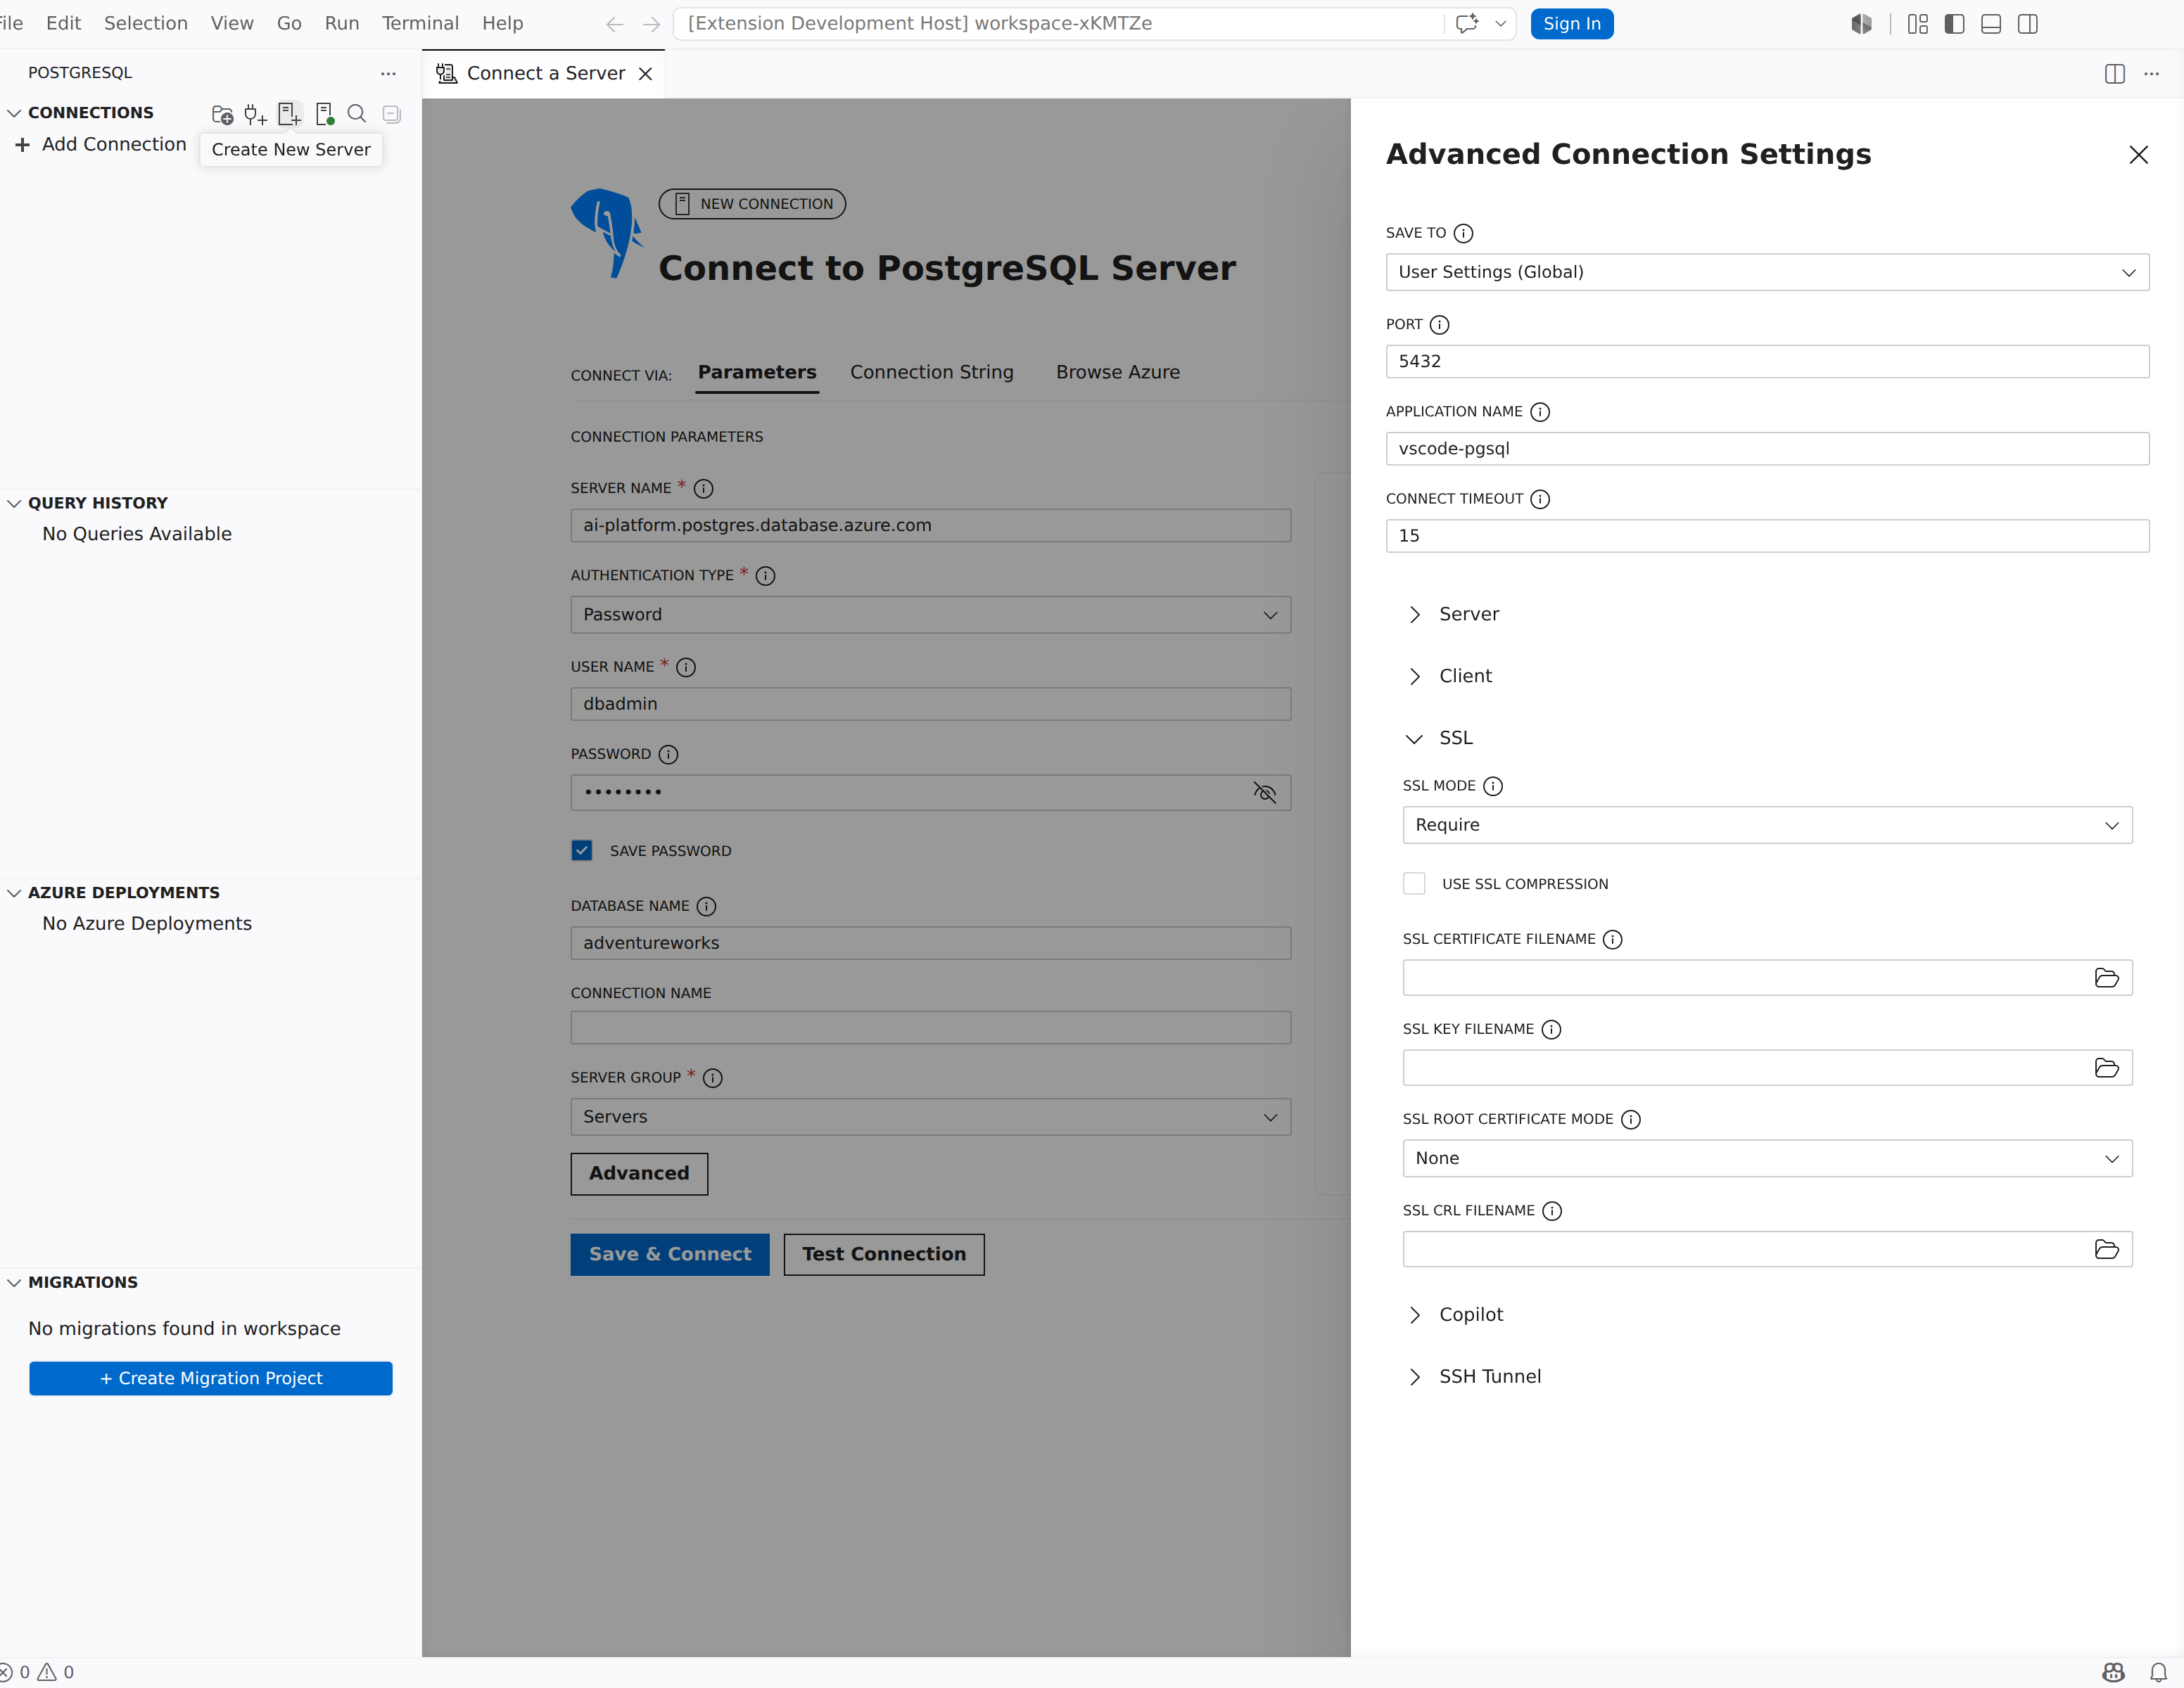Click the Connect Timeout info icon
The width and height of the screenshot is (2184, 1688).
click(x=1540, y=499)
